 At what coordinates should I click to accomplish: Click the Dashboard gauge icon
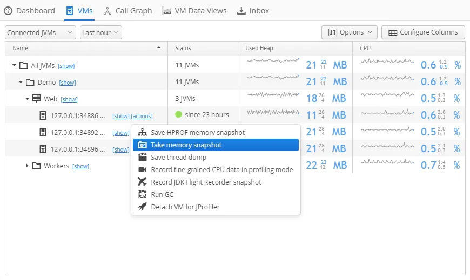(x=8, y=11)
